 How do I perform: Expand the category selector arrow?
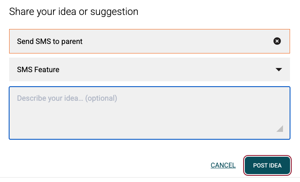click(x=279, y=70)
